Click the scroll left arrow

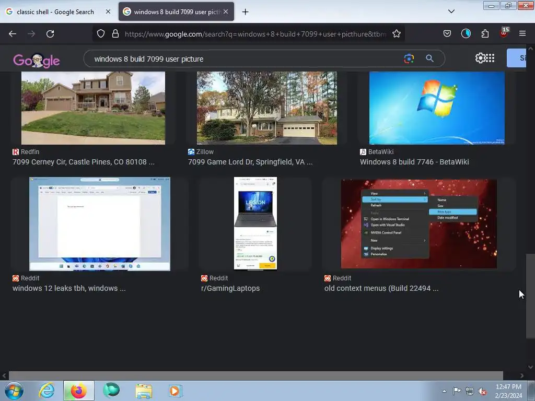pyautogui.click(x=4, y=375)
